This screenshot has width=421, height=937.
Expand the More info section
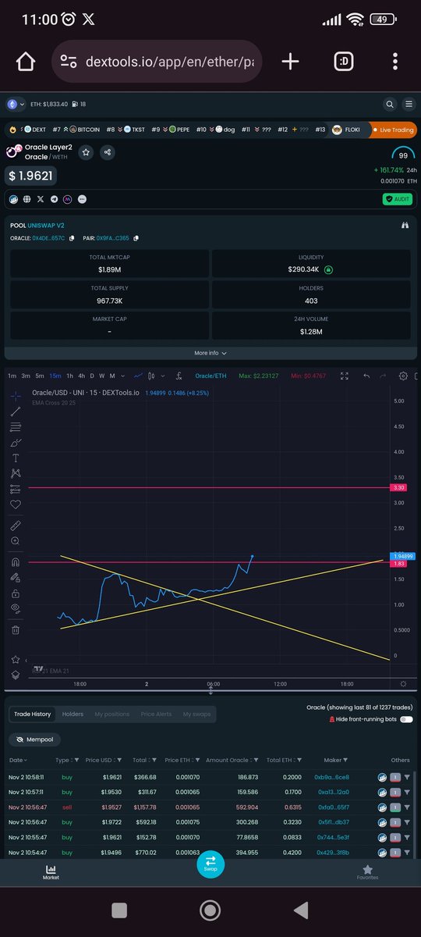coord(210,353)
